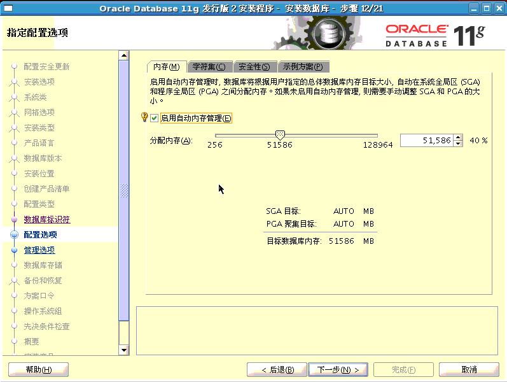The height and width of the screenshot is (382, 507).
Task: Click the 安装位置 step label
Action: coord(39,174)
